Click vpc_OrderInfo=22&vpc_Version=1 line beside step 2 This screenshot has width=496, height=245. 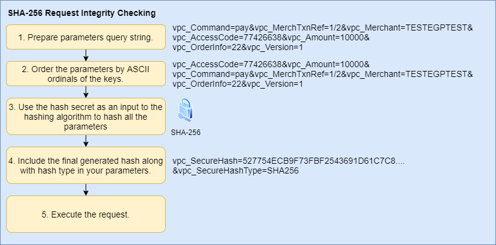click(x=238, y=84)
